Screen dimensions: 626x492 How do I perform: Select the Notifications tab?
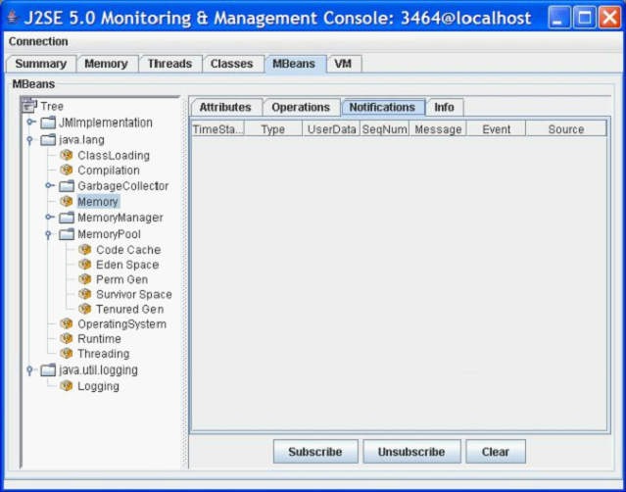click(x=382, y=108)
